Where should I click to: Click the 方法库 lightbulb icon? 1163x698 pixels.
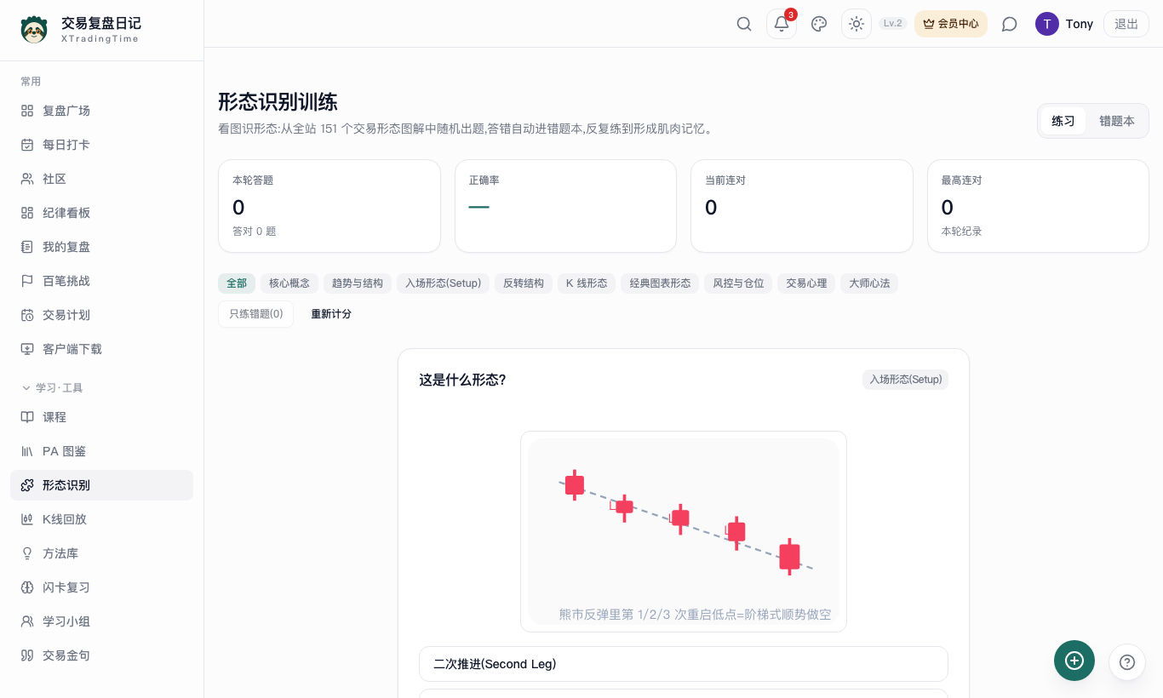(x=27, y=553)
